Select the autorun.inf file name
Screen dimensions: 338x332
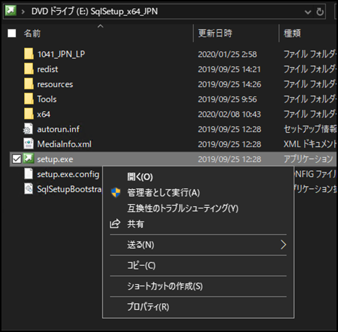pyautogui.click(x=58, y=129)
